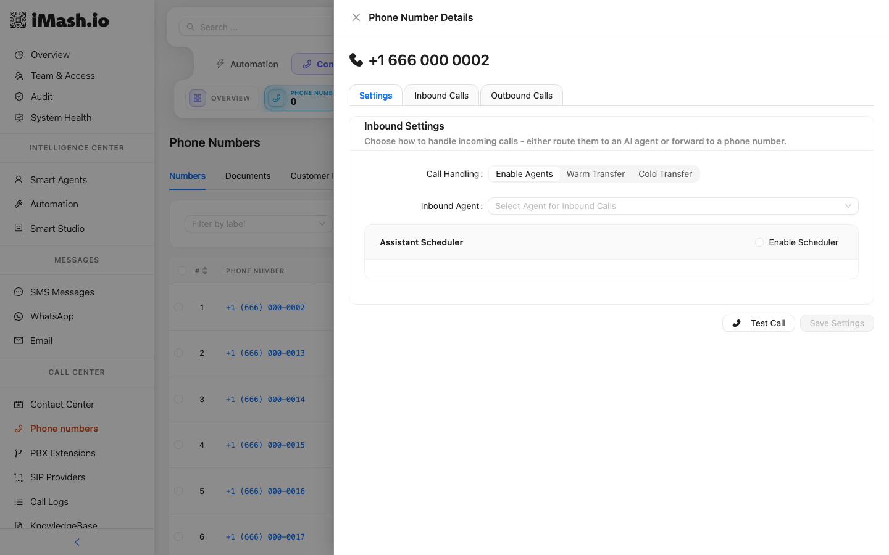Click the Overview grid tile icon

[x=198, y=98]
